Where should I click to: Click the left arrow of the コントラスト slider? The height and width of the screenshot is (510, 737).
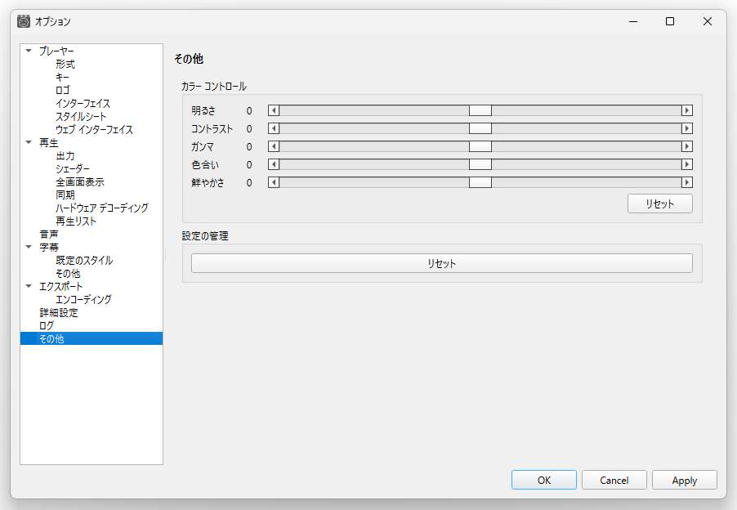tap(274, 128)
